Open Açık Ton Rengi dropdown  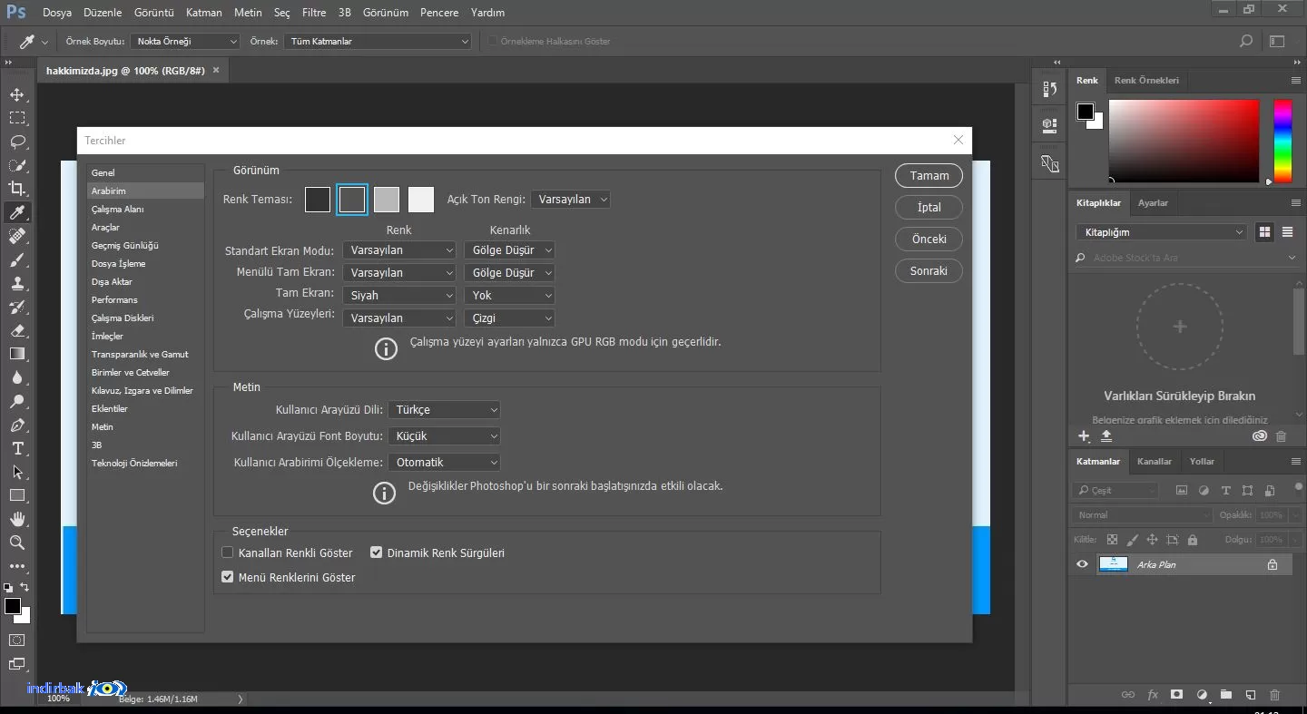[570, 199]
